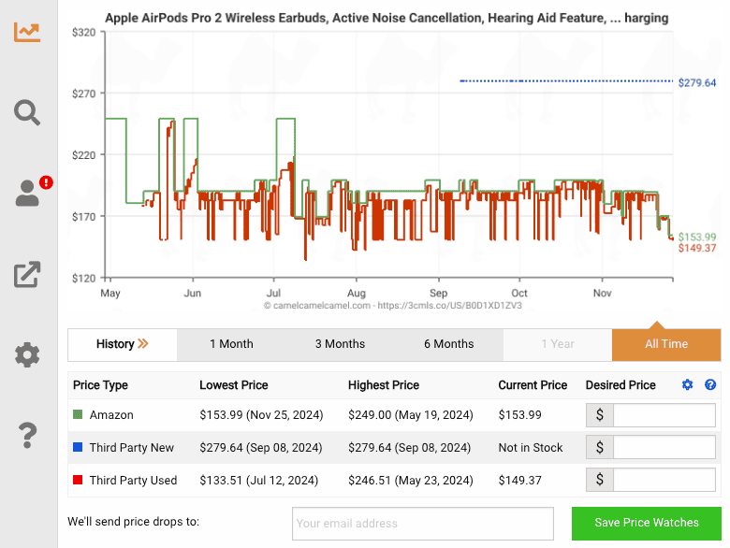Focus the Third Party Used desired price field
Viewport: 730px width, 548px height.
pyautogui.click(x=664, y=481)
